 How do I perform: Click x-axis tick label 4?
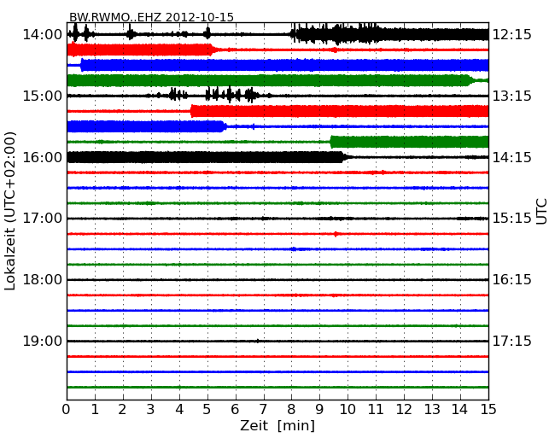[x=179, y=409]
